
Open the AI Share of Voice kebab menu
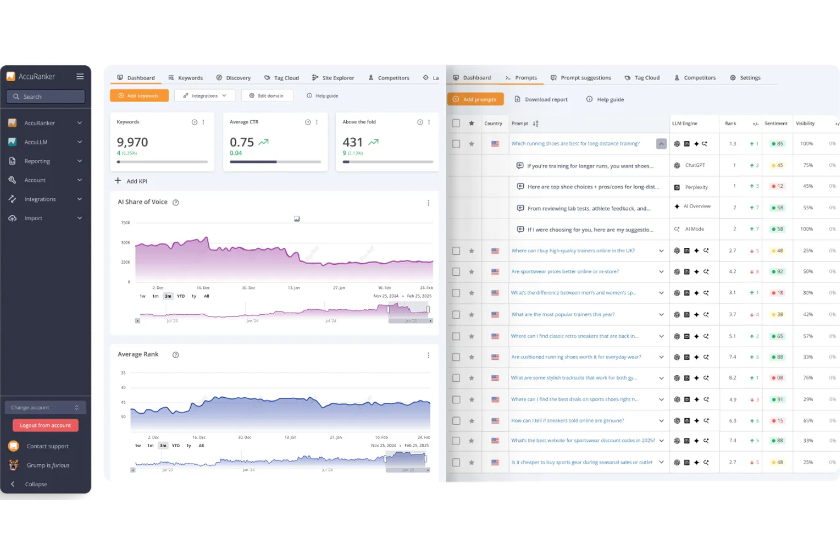429,203
